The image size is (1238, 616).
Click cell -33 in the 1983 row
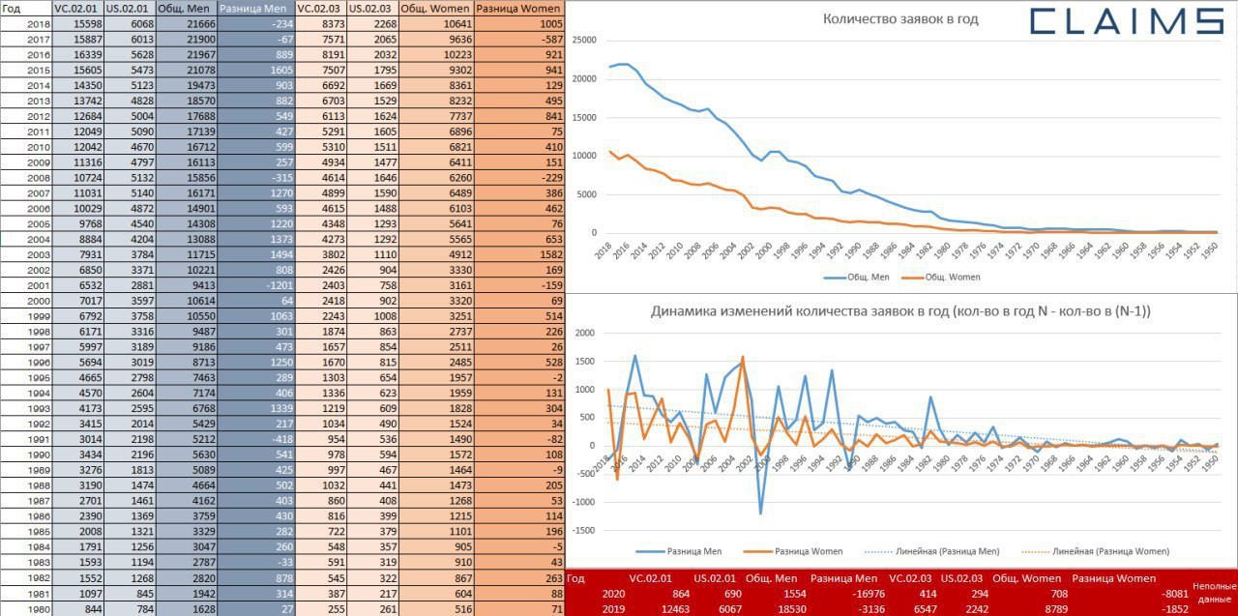[255, 563]
